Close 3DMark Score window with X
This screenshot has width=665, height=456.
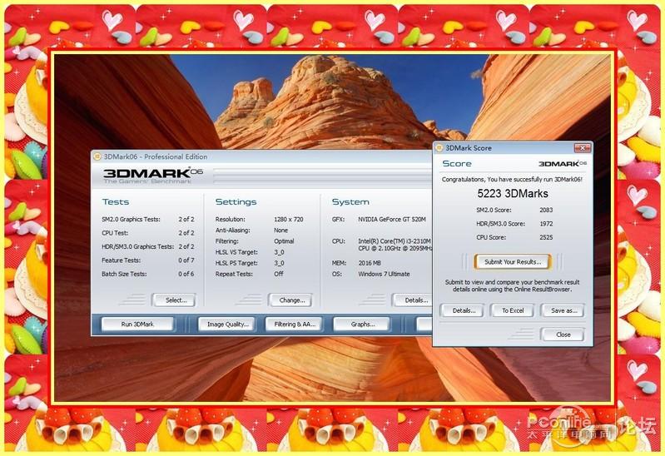click(x=583, y=147)
